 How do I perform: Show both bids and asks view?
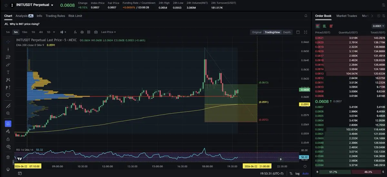318,26
